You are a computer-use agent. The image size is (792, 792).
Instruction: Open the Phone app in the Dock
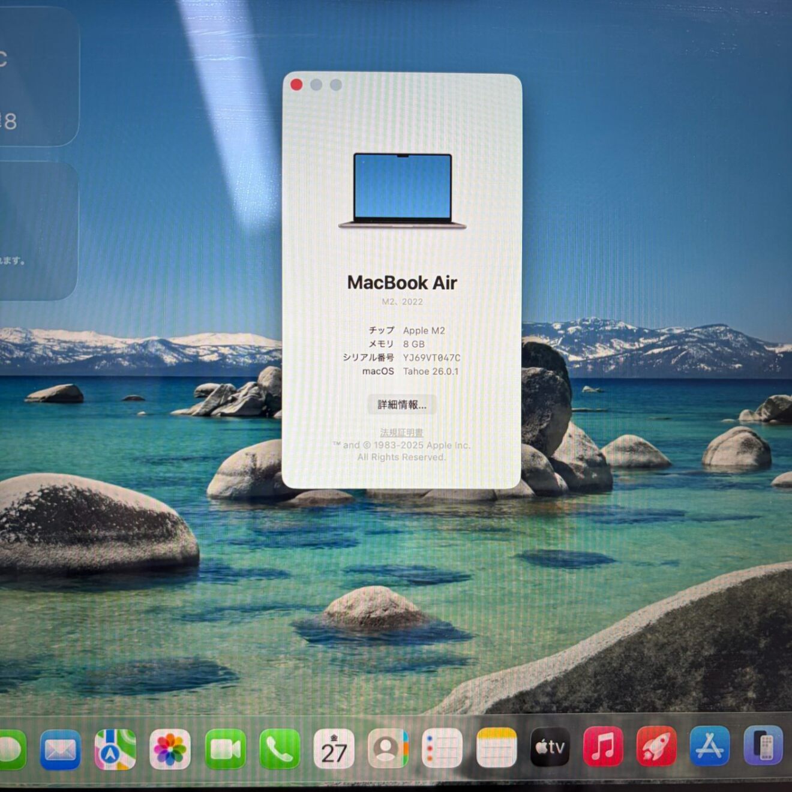point(280,749)
